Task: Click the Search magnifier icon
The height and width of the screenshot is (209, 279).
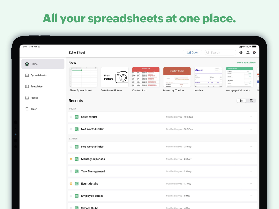Action: [x=208, y=52]
